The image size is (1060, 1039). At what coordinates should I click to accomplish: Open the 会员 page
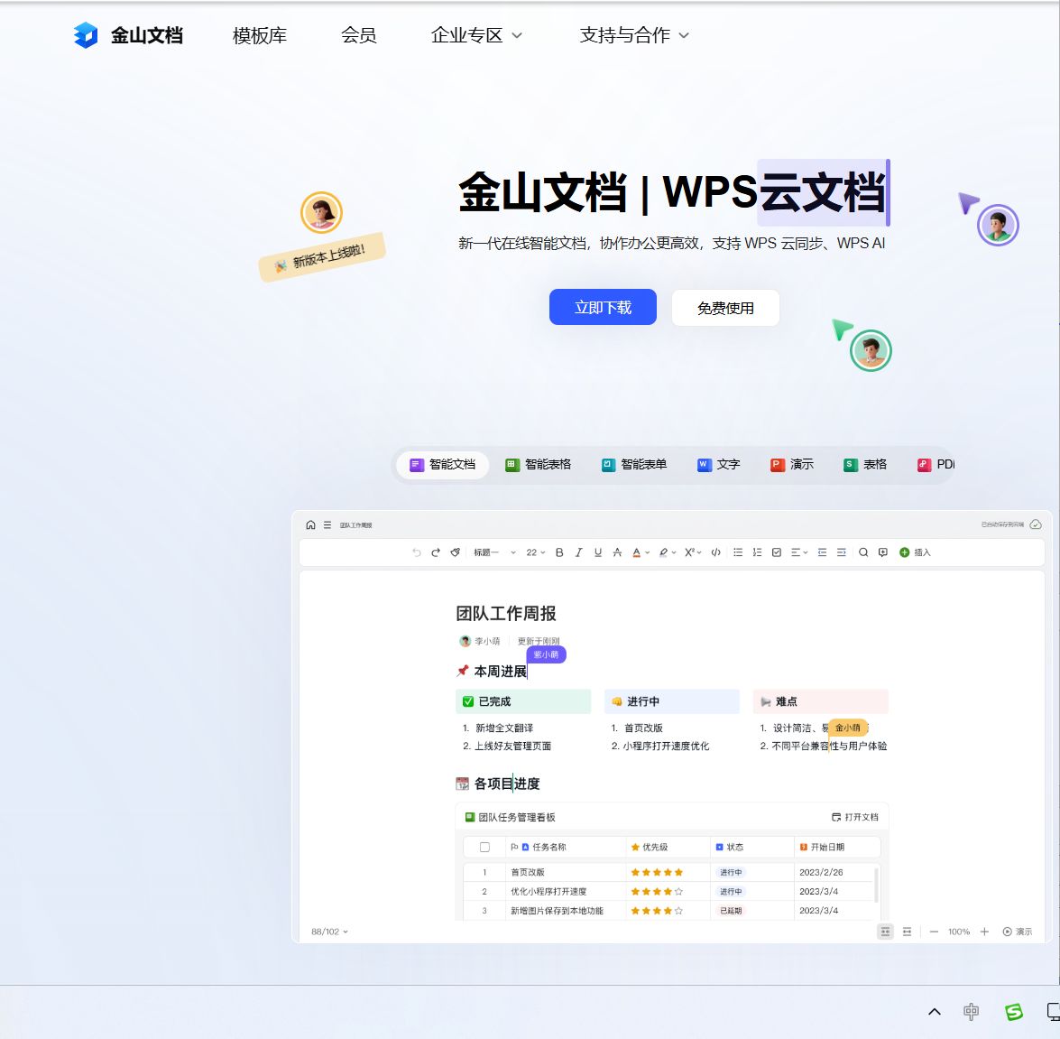[x=358, y=35]
